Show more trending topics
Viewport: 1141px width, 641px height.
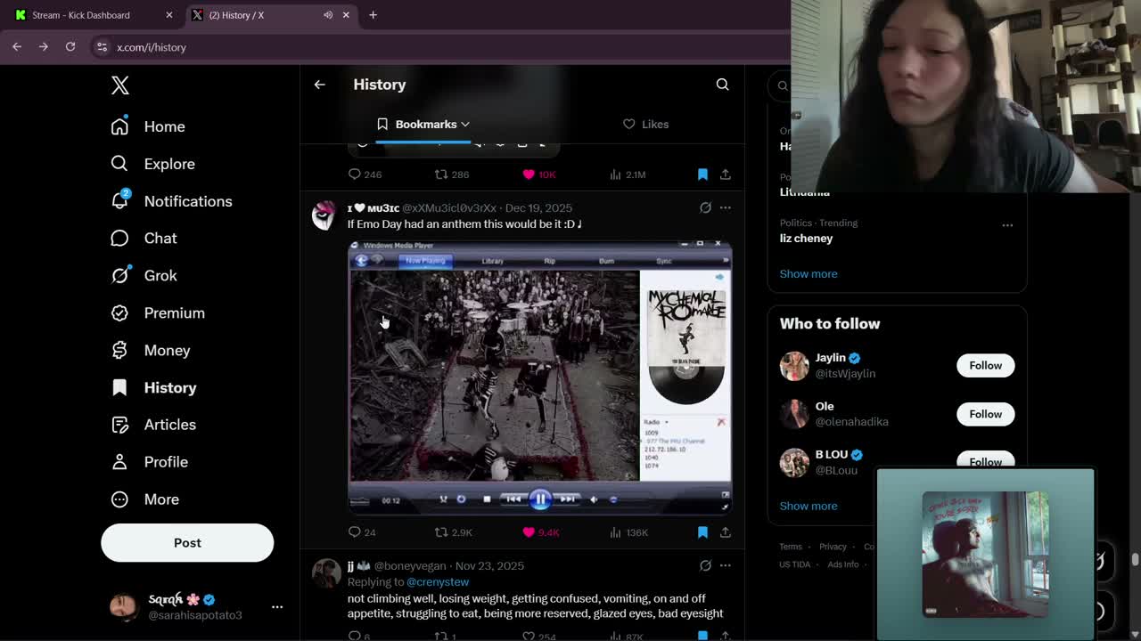[x=809, y=273]
